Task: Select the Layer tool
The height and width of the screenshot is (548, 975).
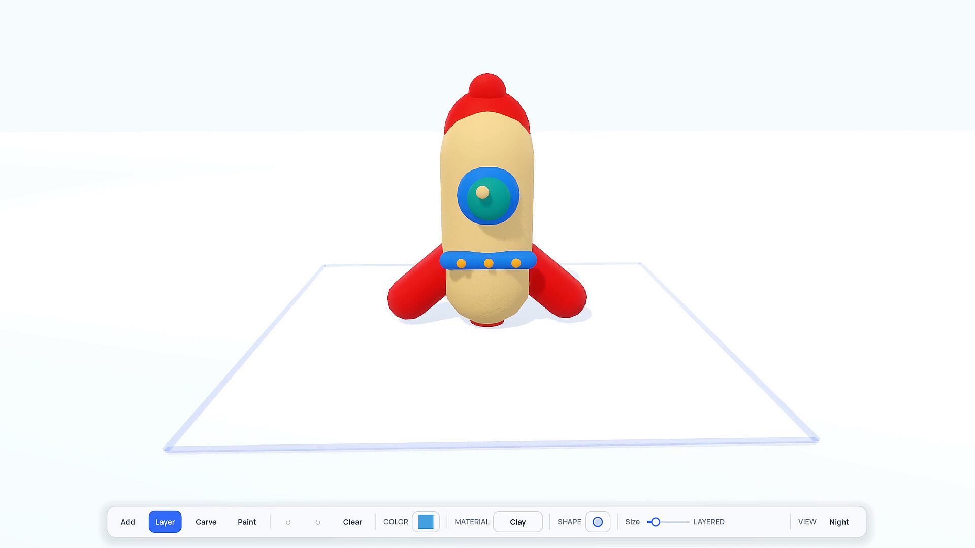Action: pyautogui.click(x=165, y=522)
